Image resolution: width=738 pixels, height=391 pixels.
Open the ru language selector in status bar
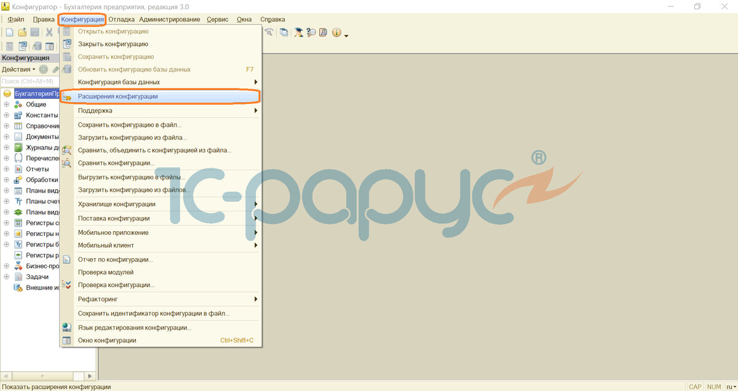[x=731, y=386]
